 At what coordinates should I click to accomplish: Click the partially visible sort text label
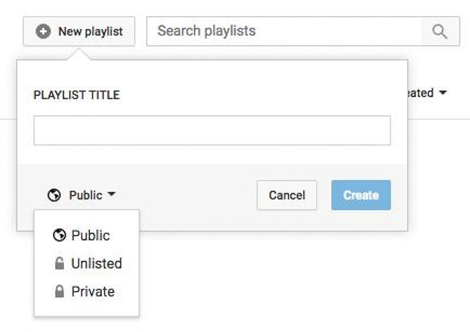click(x=420, y=93)
